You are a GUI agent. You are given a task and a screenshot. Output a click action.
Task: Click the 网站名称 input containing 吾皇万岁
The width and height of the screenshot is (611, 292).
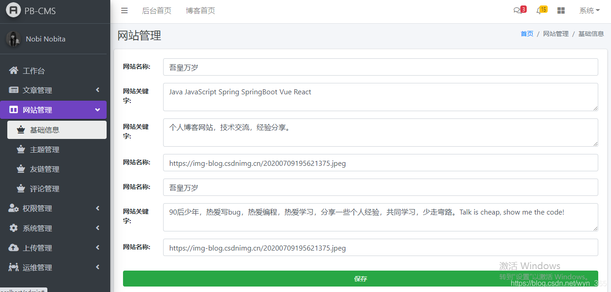380,67
